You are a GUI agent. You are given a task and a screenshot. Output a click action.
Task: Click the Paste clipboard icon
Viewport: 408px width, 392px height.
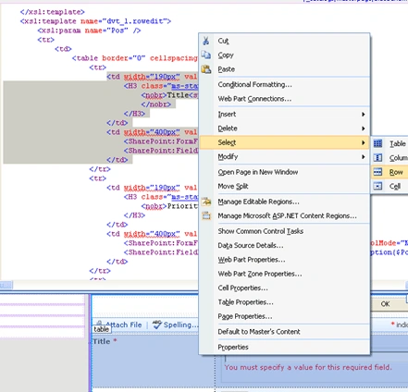click(206, 69)
